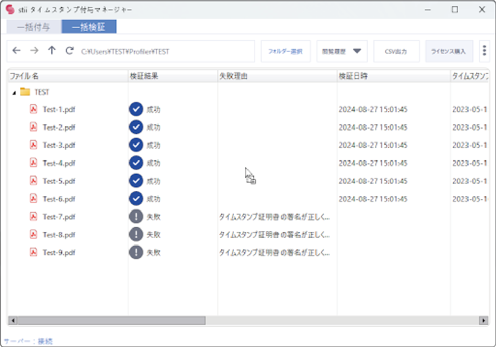Export results with CSV出力 button

click(x=397, y=51)
